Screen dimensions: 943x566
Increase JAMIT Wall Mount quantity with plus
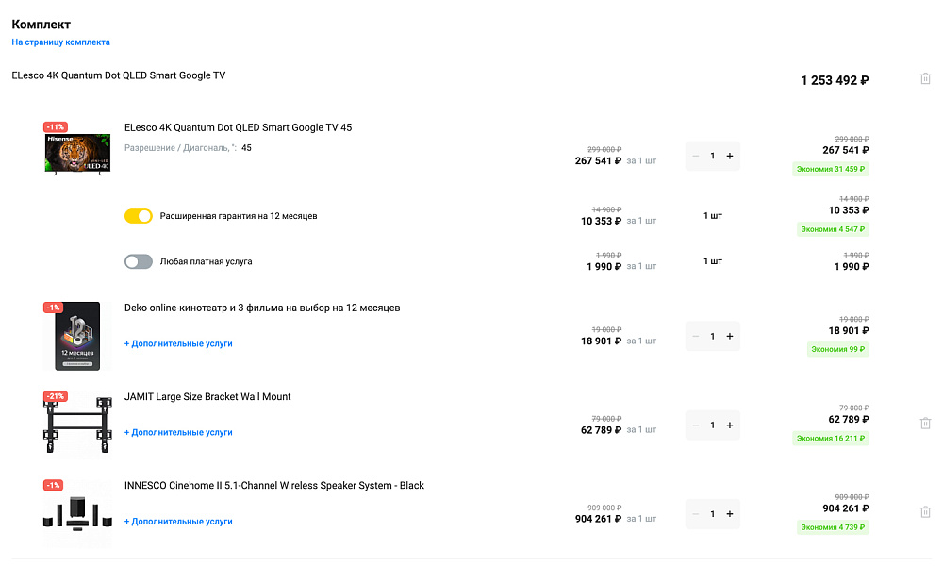click(730, 425)
